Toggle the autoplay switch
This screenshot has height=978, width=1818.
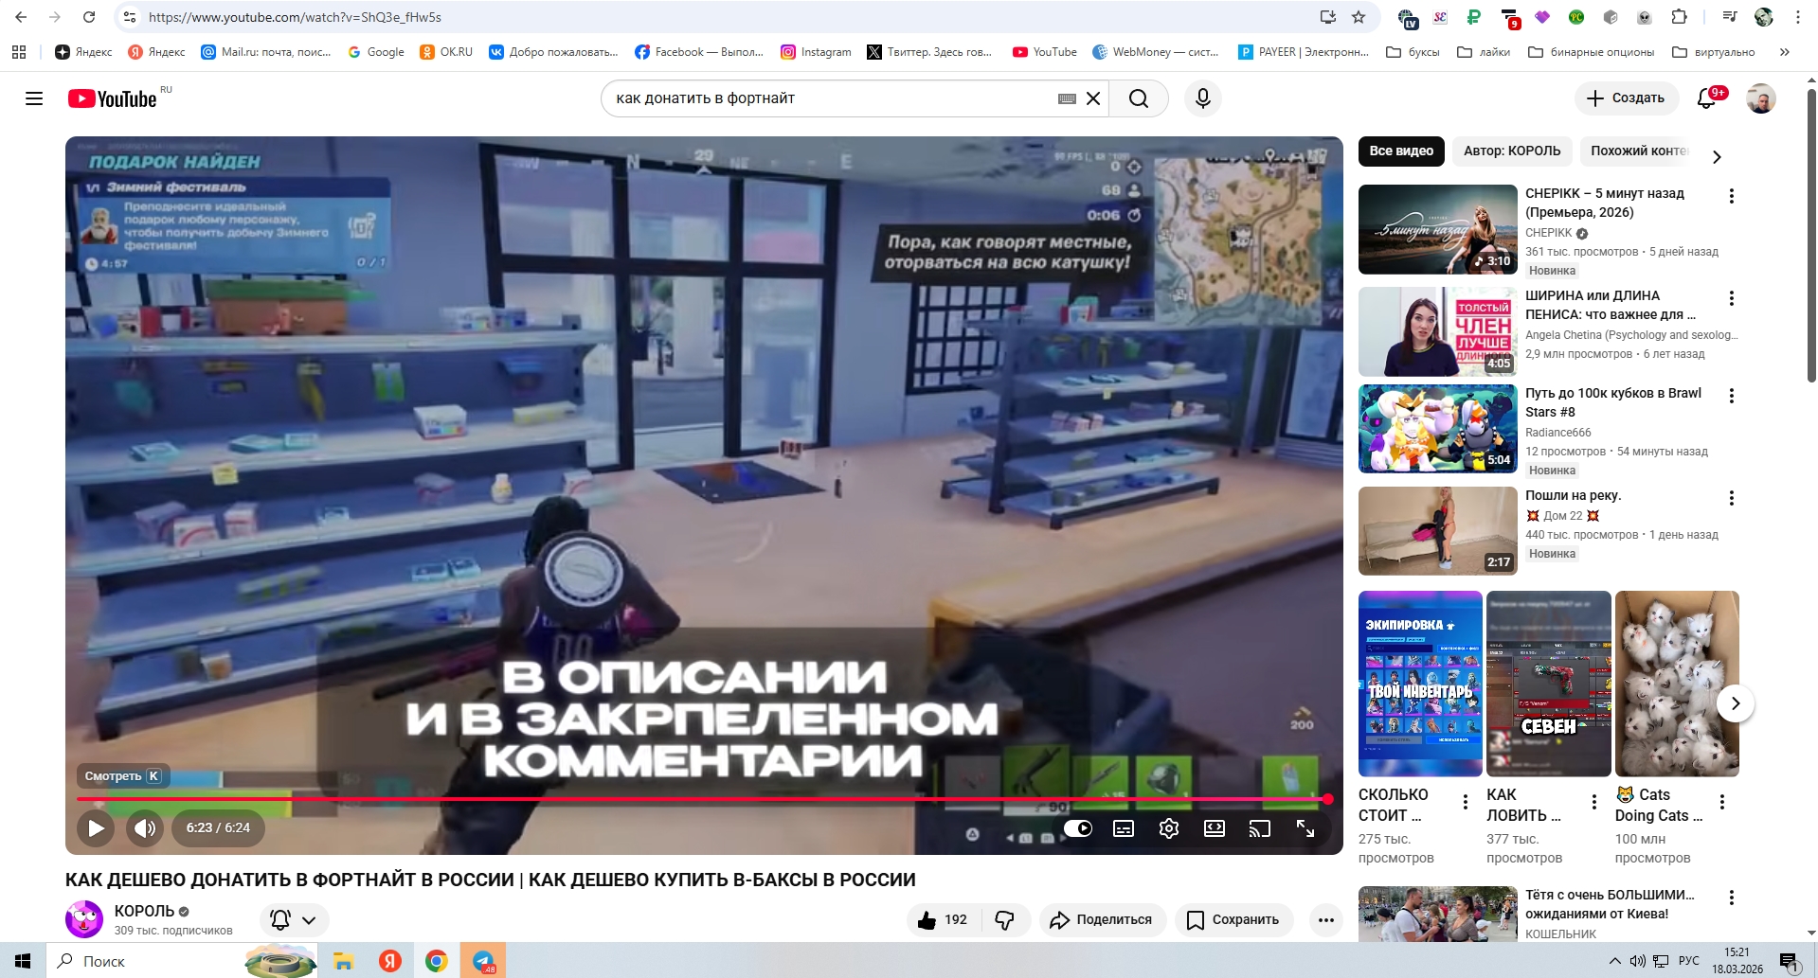tap(1077, 828)
